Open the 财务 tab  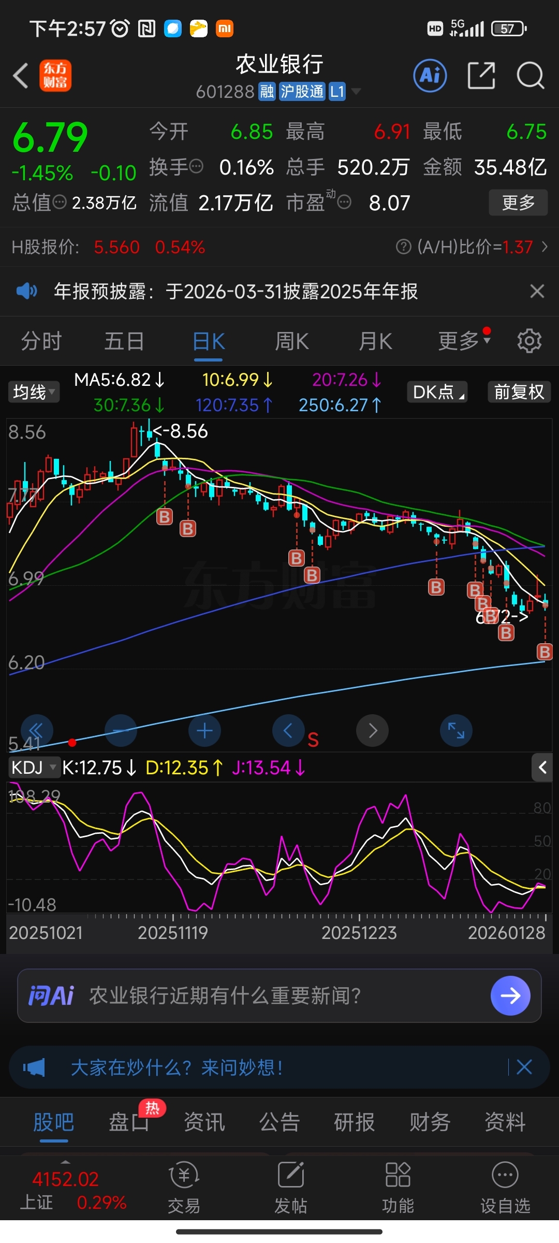coord(430,1122)
